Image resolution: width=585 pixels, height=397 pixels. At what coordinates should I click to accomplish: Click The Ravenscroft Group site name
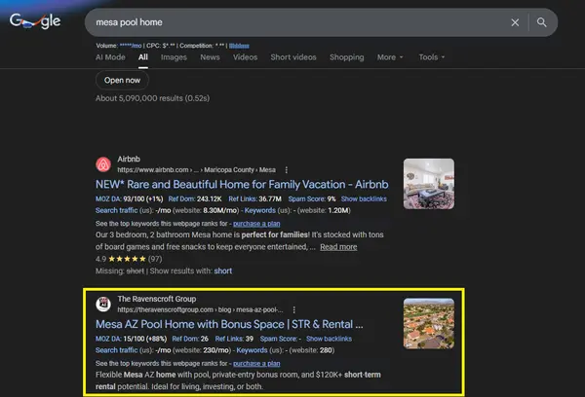157,299
